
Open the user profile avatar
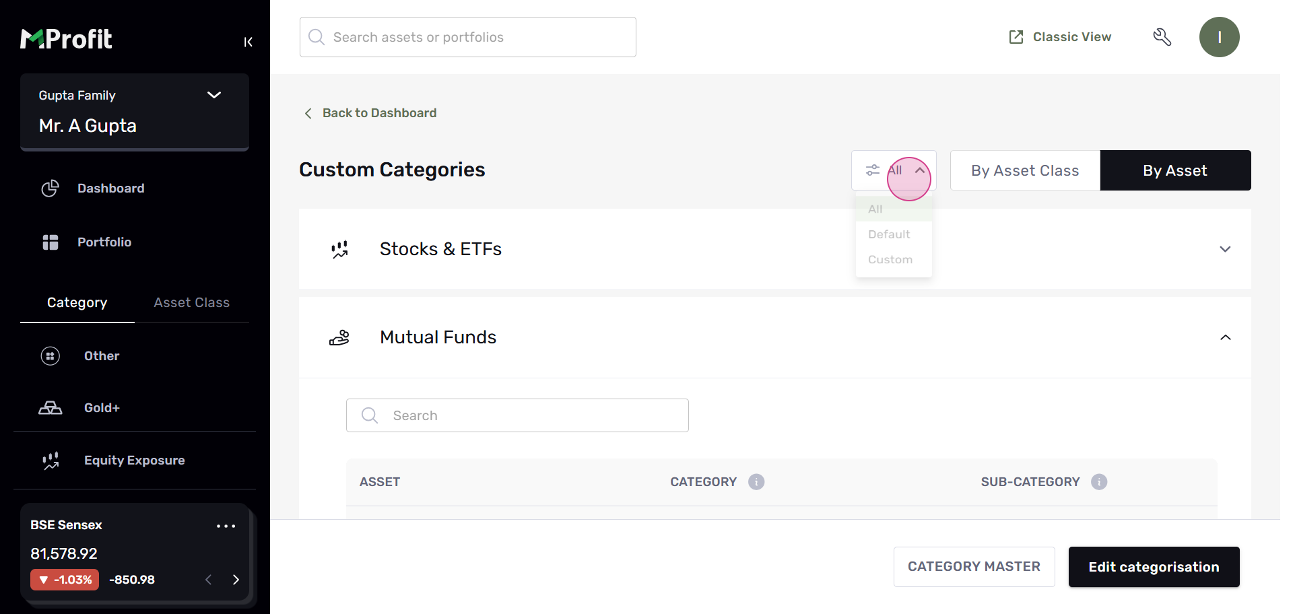1219,37
